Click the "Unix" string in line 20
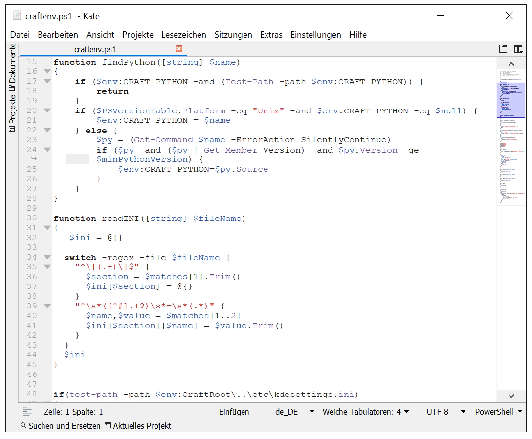 pyautogui.click(x=268, y=111)
